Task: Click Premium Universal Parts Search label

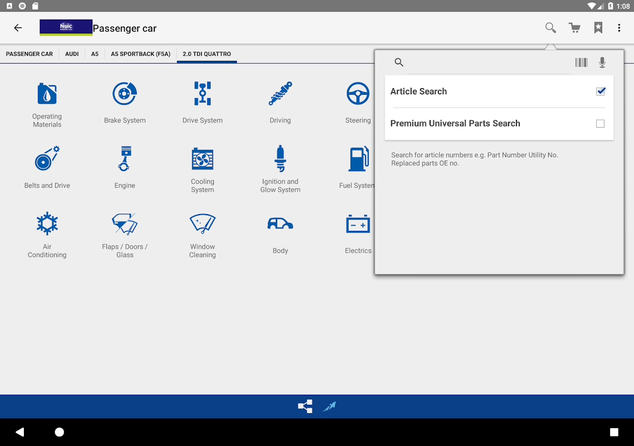Action: [x=455, y=123]
